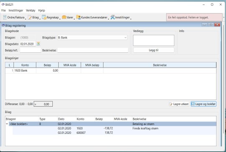Click konto 1920 in the Bilag list
This screenshot has height=152, width=226.
coord(79,128)
